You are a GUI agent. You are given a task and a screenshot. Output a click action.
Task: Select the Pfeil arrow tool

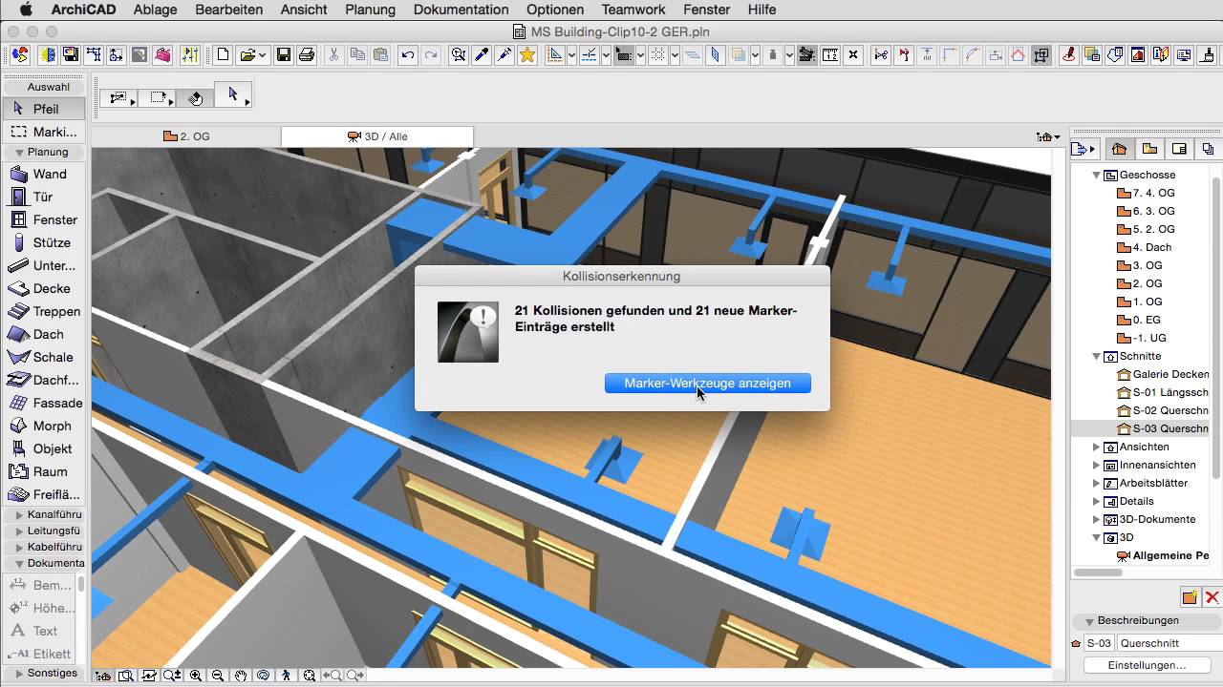point(44,109)
